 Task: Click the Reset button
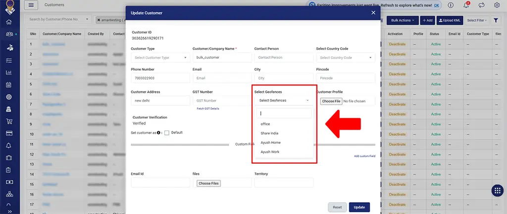coord(337,207)
